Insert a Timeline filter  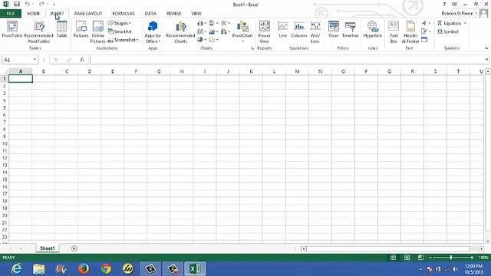click(350, 29)
